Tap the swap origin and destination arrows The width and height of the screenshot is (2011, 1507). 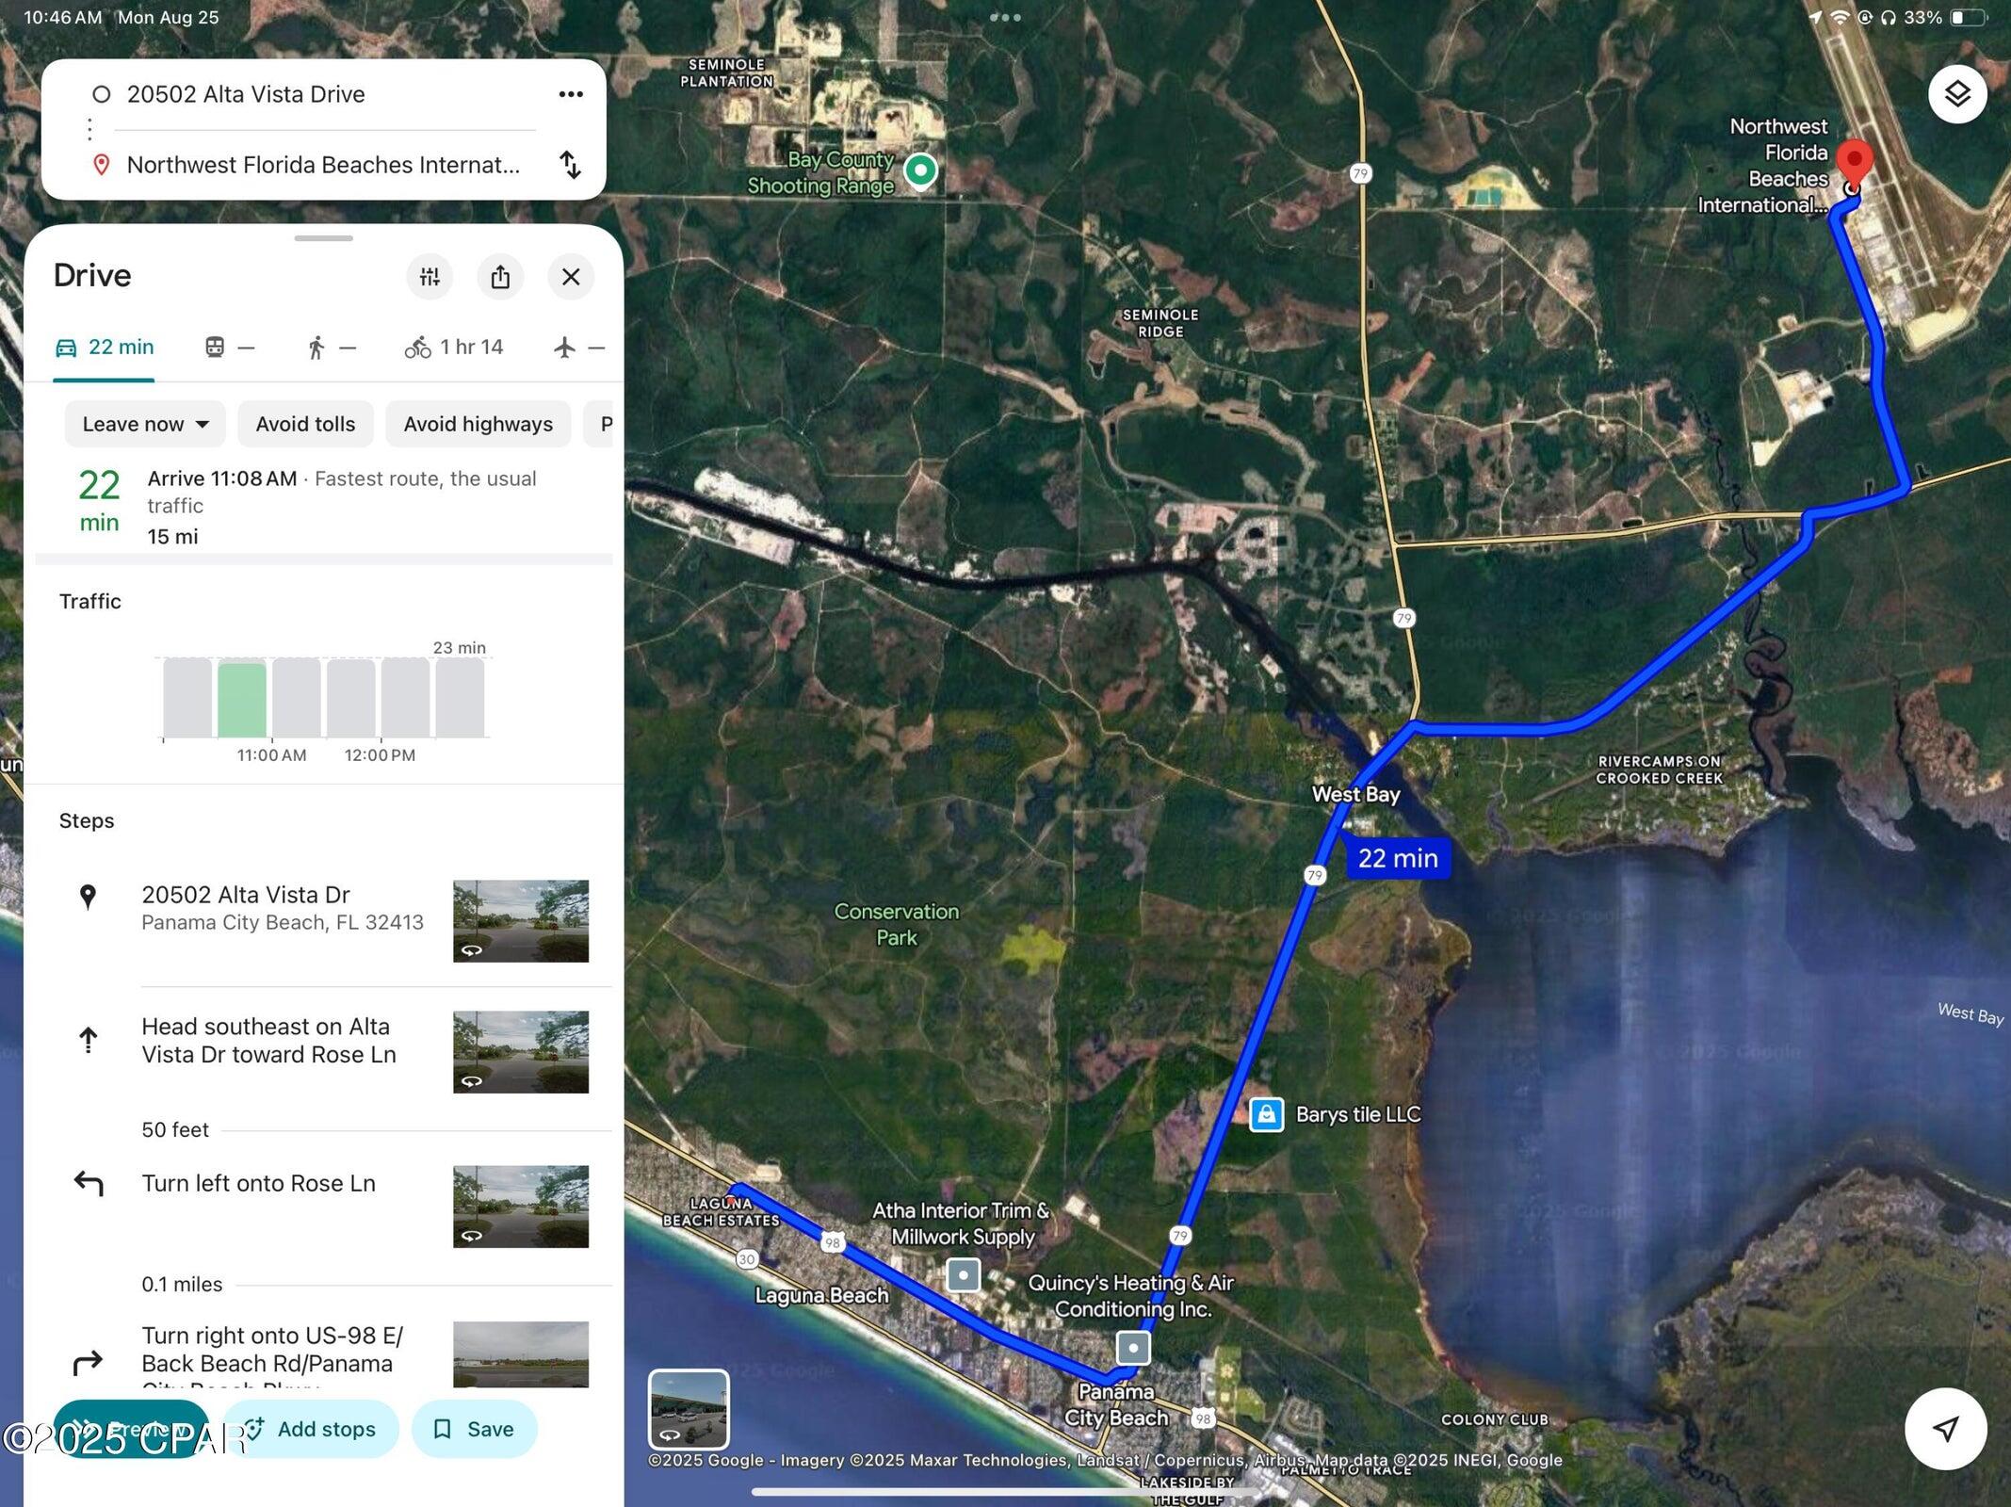570,165
